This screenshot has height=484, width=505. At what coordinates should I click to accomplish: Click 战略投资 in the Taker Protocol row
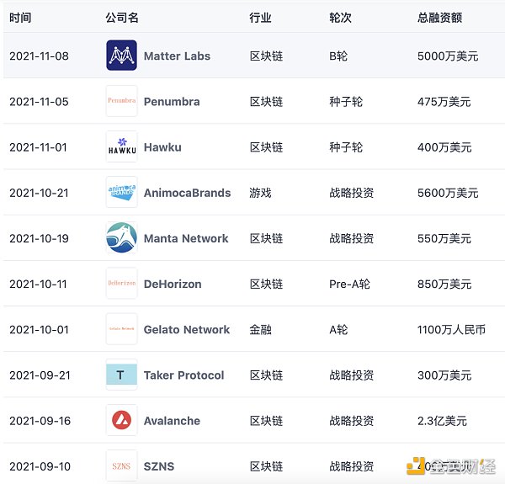(351, 375)
